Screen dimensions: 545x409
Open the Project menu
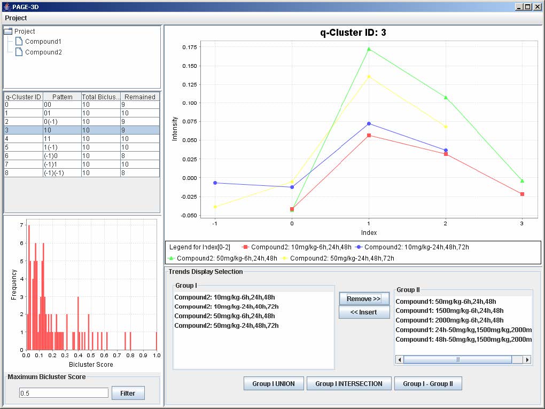coord(16,18)
